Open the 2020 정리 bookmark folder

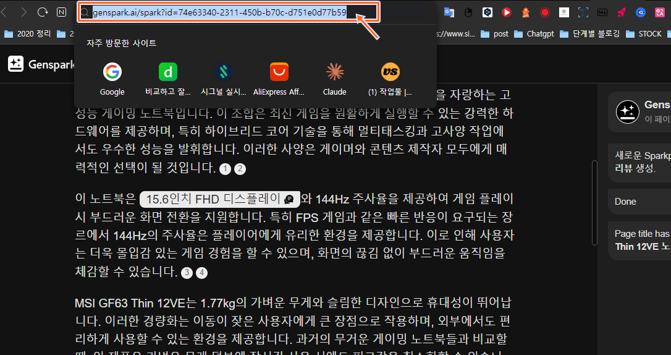pyautogui.click(x=28, y=34)
